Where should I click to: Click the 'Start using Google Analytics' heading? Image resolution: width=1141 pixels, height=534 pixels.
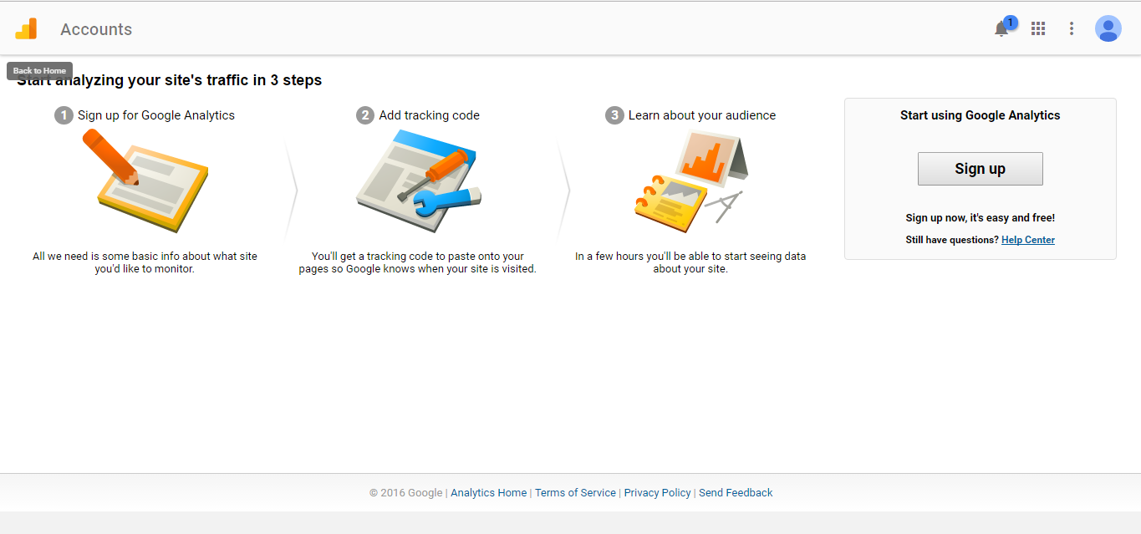pos(980,115)
